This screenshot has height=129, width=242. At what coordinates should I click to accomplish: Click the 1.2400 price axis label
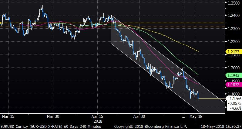click(234, 15)
